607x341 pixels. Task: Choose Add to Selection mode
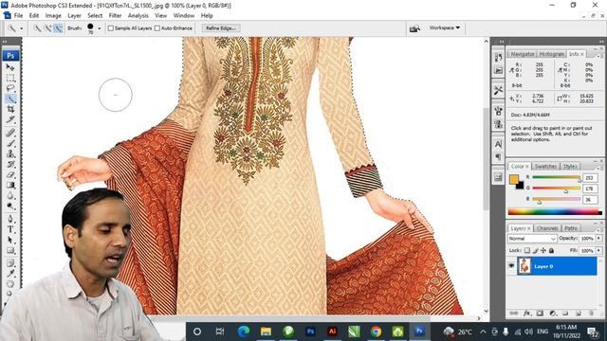tap(47, 28)
